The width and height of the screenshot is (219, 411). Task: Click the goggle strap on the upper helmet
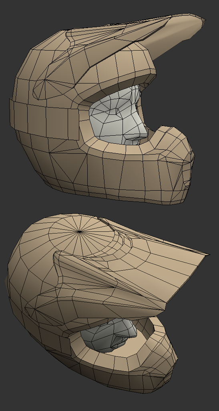pyautogui.click(x=44, y=119)
